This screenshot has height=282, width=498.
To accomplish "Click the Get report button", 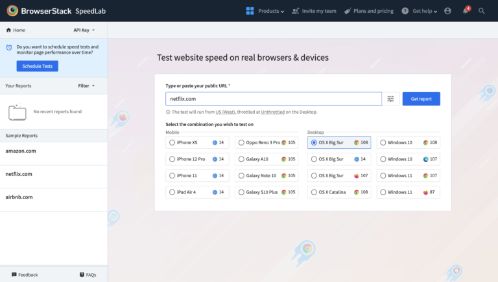I will (421, 99).
